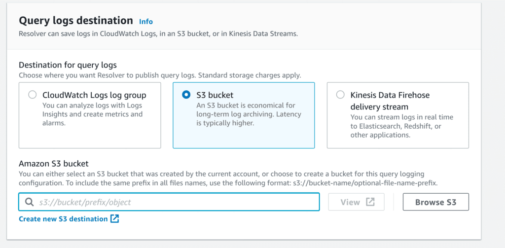Open the Browse S3 button
Image resolution: width=505 pixels, height=248 pixels.
(436, 202)
